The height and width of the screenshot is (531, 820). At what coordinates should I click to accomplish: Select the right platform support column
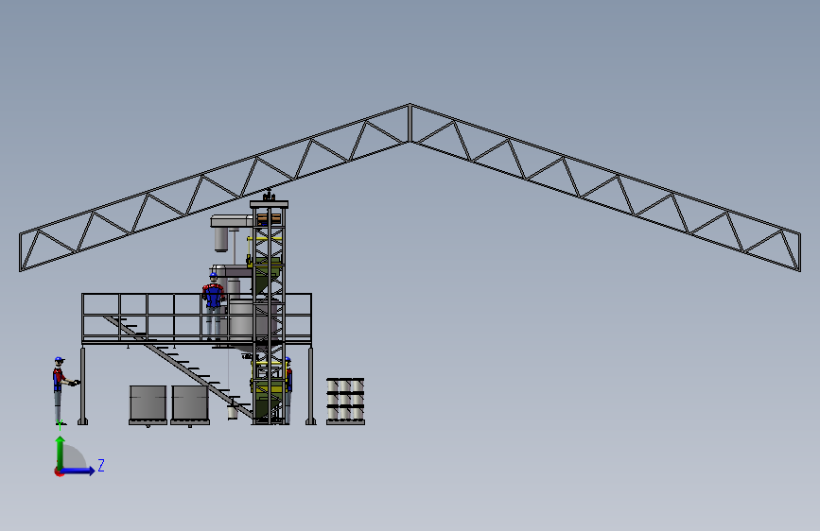(310, 385)
